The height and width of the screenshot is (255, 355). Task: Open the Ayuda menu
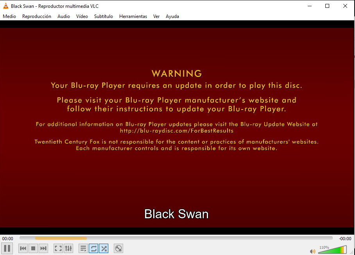(x=172, y=16)
